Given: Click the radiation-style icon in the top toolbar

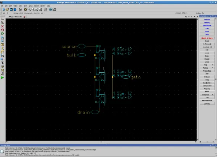Looking at the screenshot, I should tap(20, 9).
